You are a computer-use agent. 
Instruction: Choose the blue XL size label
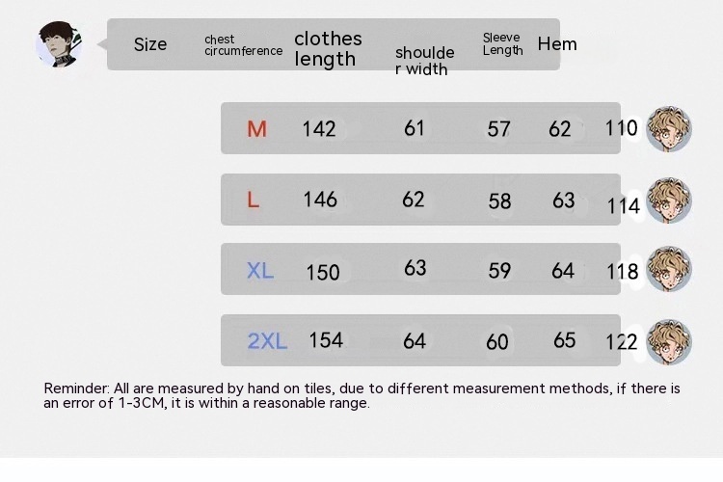pos(260,271)
